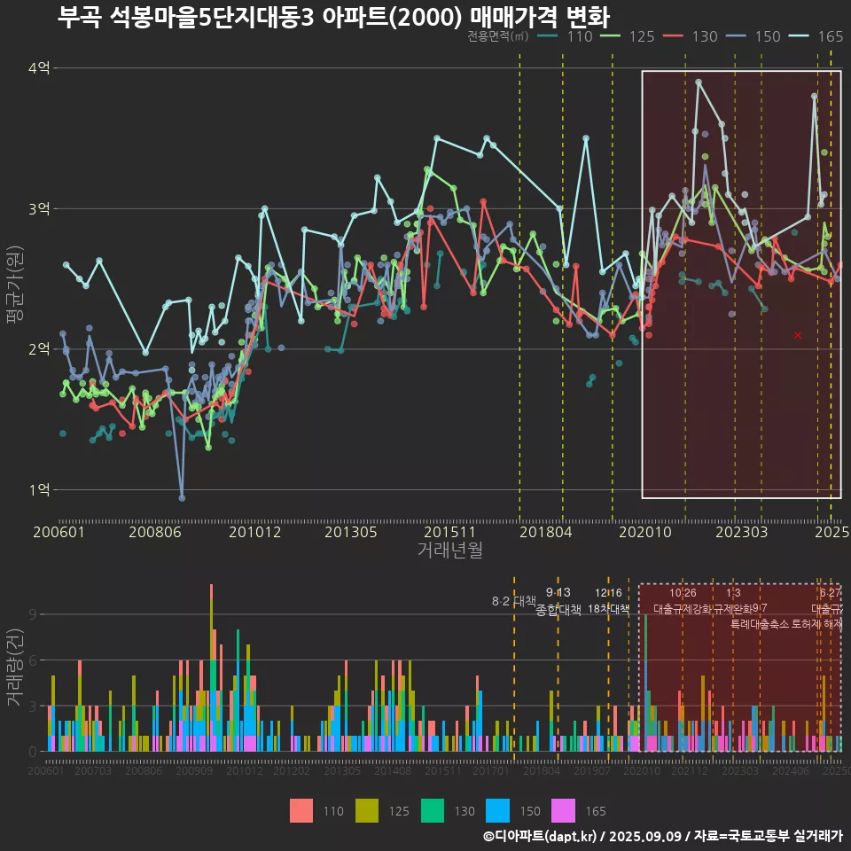The width and height of the screenshot is (851, 851).
Task: Click the '특례대출축소' annotation label
Action: coord(760,624)
